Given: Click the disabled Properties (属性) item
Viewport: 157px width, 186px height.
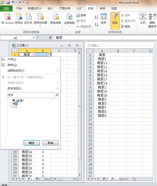Looking at the screenshot, I should click(81, 21).
